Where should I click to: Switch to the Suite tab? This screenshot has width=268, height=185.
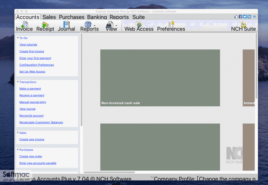tap(138, 17)
